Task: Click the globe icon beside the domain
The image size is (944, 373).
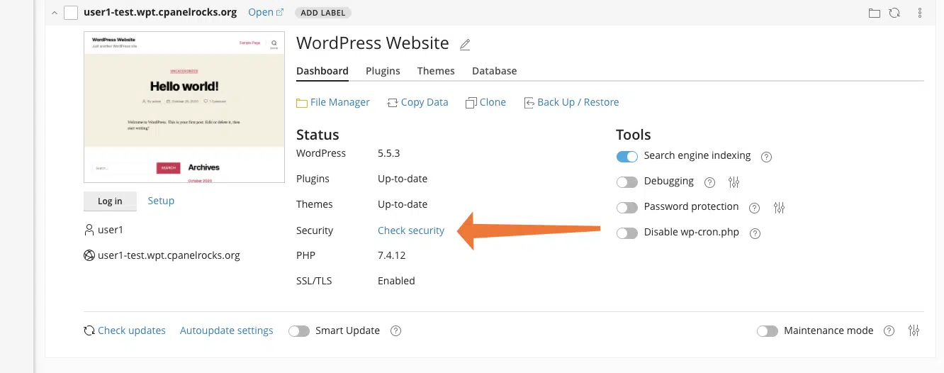Action: (x=89, y=255)
